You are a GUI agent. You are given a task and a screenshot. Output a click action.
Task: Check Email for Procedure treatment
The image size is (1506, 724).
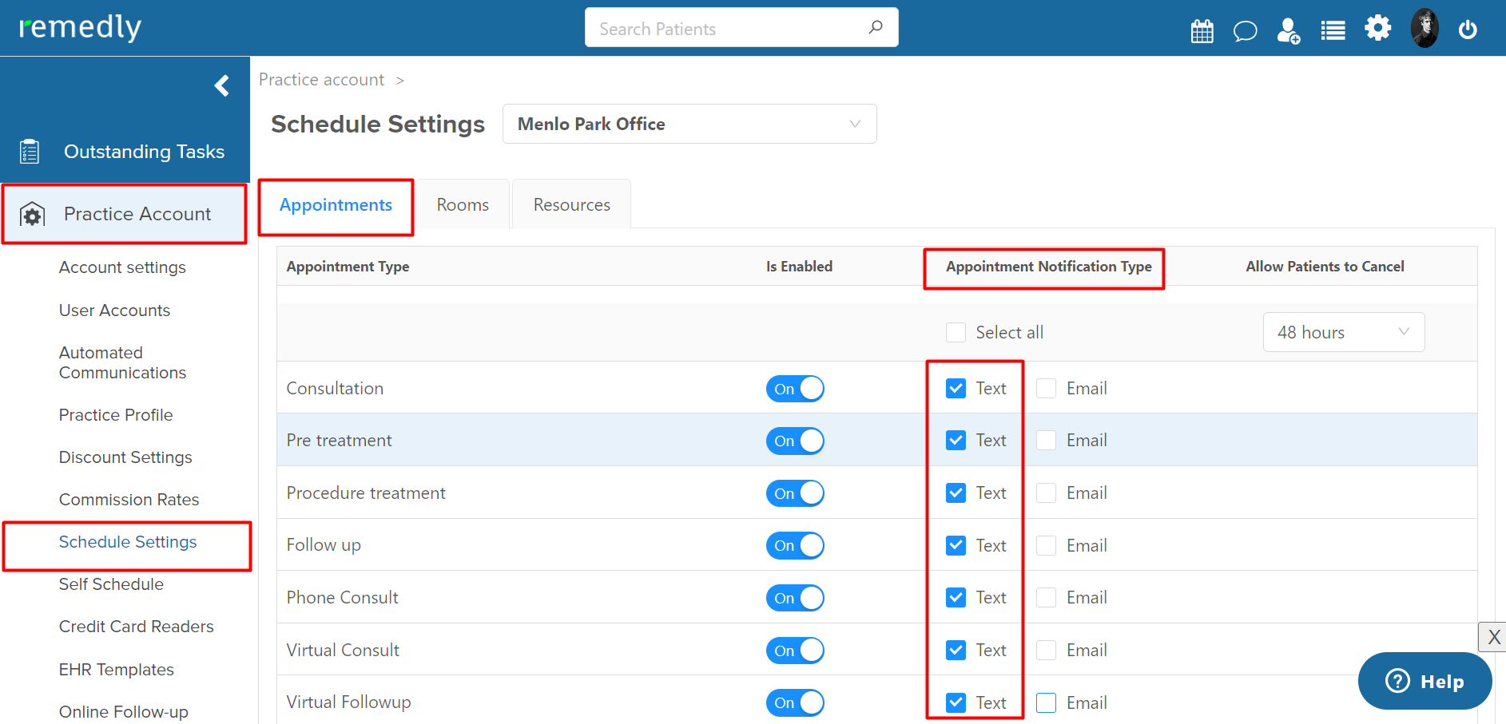point(1046,493)
